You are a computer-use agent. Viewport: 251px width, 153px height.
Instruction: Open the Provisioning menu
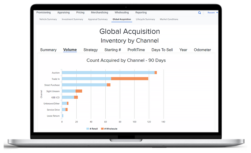pyautogui.click(x=44, y=13)
